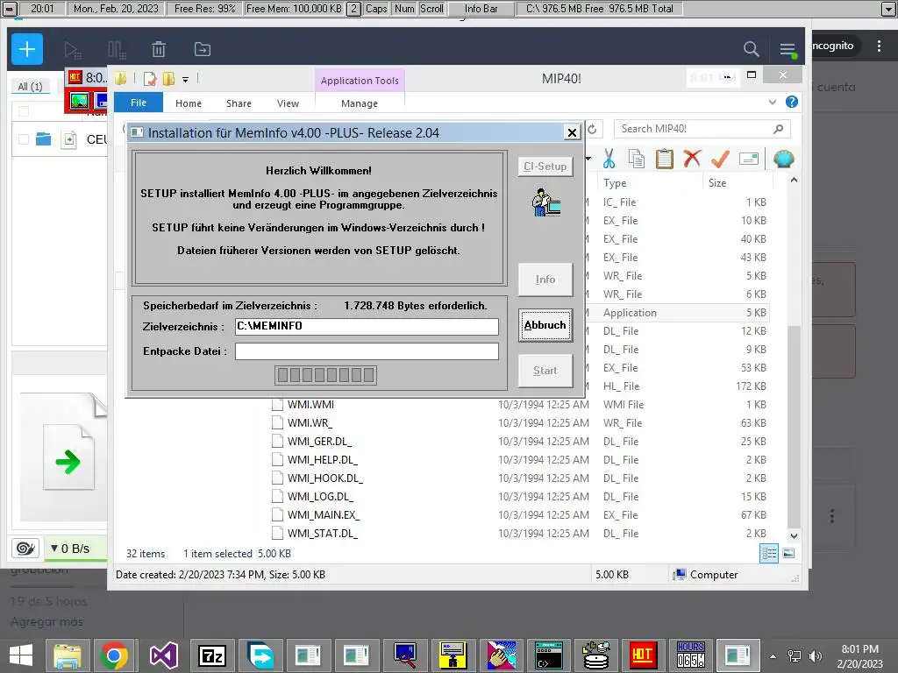Switch to large icons view in status bar
Image resolution: width=898 pixels, height=673 pixels.
point(788,553)
